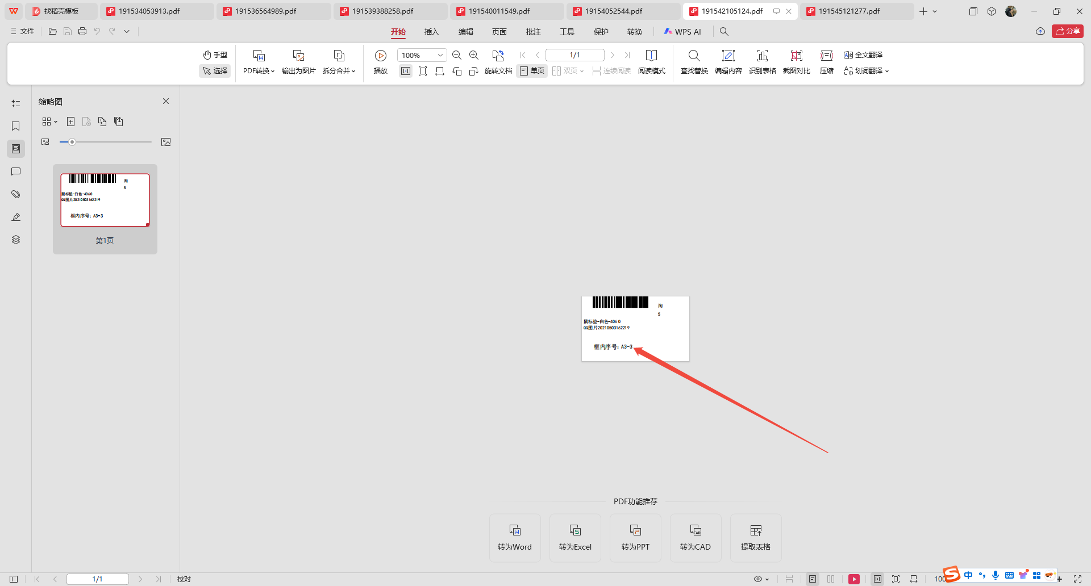Open the outline panel at sidebar top
The width and height of the screenshot is (1091, 586).
(16, 103)
